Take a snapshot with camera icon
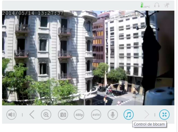This screenshot has width=178, height=132. point(63,115)
